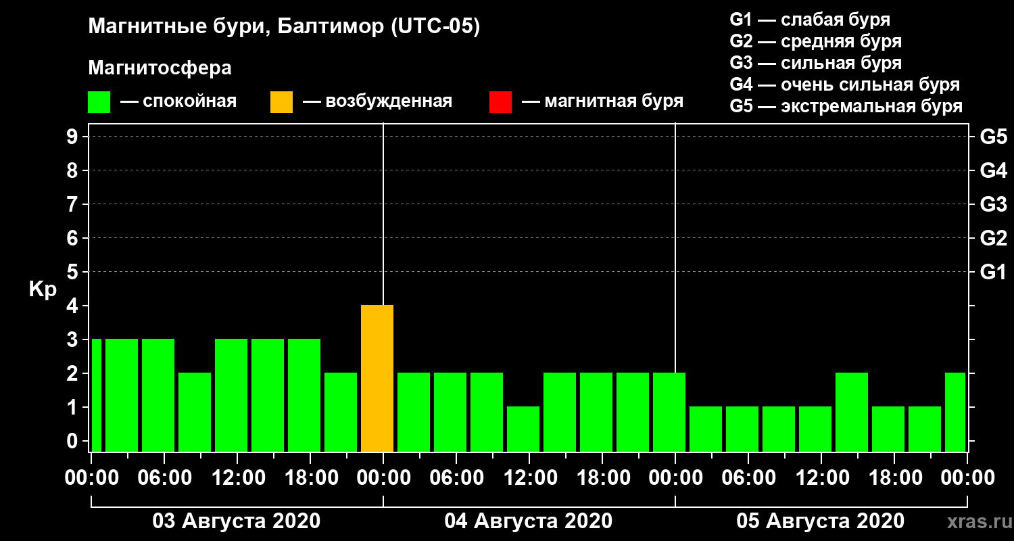
Task: Click the Kp axis value 0
Action: (73, 441)
